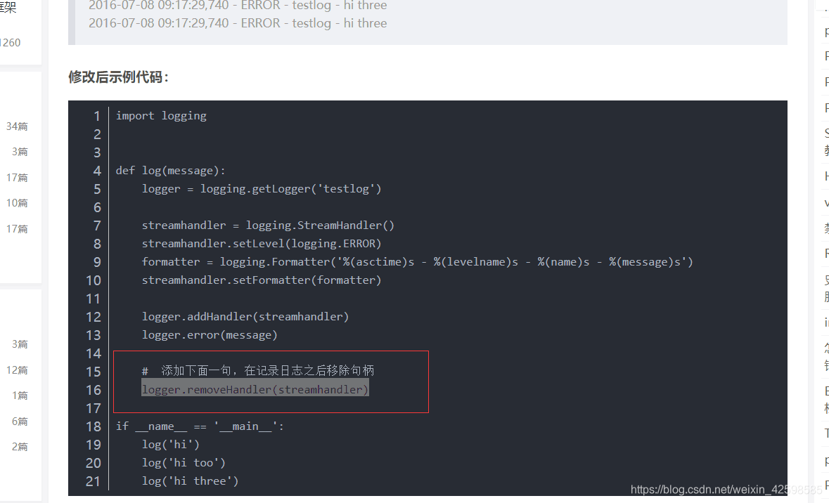The height and width of the screenshot is (503, 829).
Task: Click line number 1 in the gutter
Action: (x=97, y=116)
